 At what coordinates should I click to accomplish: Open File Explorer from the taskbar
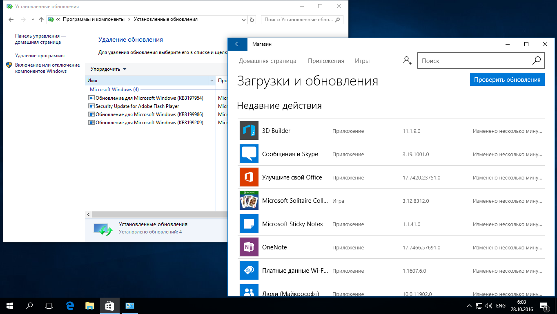90,305
